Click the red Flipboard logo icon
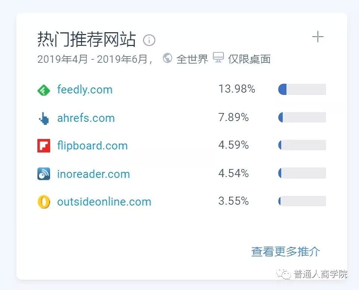 point(43,145)
